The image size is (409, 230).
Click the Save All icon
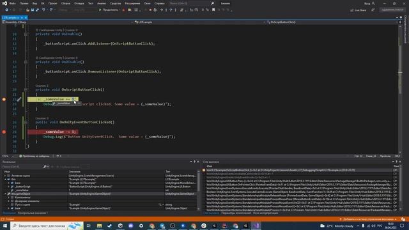click(37, 10)
